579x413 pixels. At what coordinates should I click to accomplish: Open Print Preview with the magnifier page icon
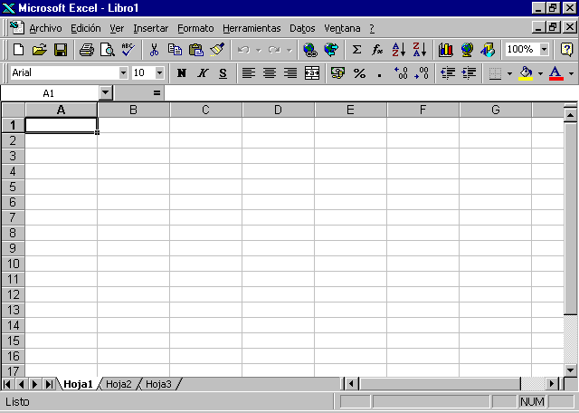click(108, 50)
